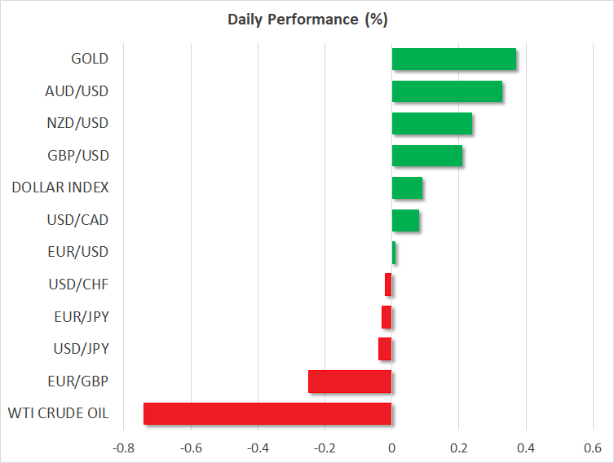Click the red EUR/JPY bar
The image size is (614, 463).
[x=387, y=317]
